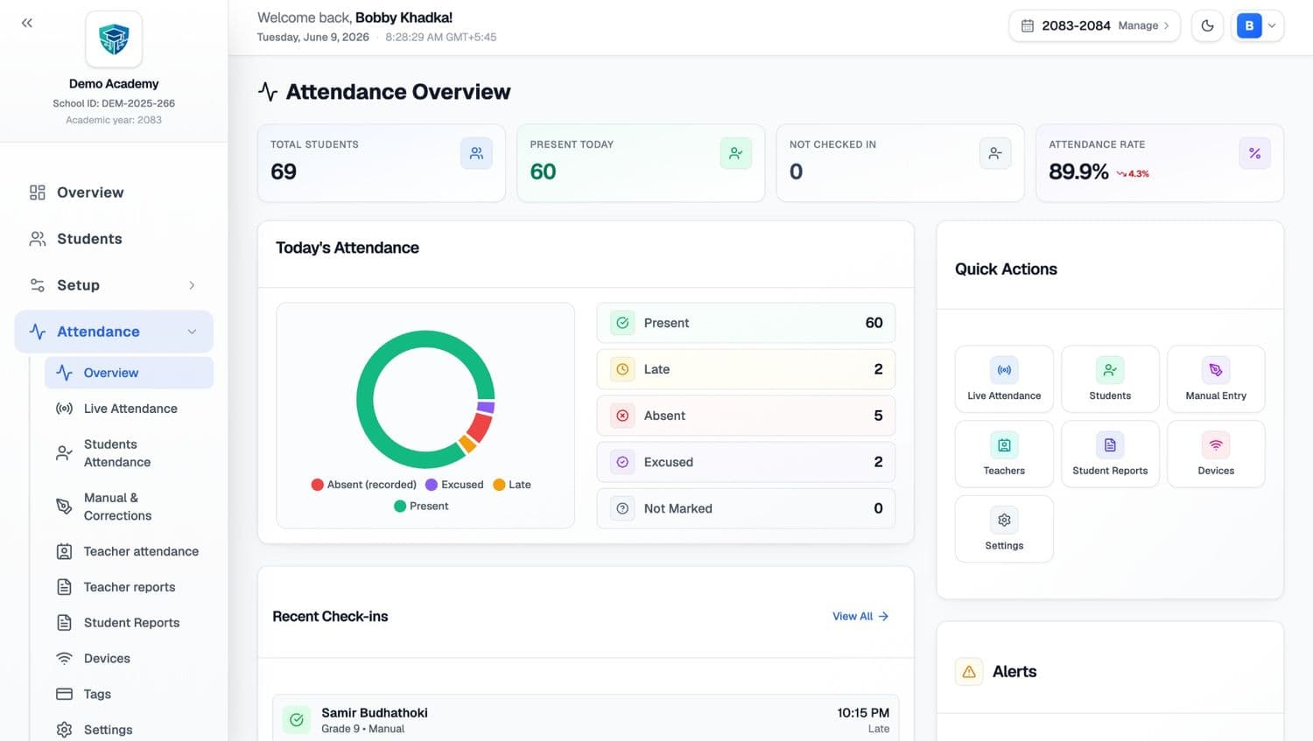Click the Present Today user-check icon
Screen dimensions: 1313x741
coord(735,153)
